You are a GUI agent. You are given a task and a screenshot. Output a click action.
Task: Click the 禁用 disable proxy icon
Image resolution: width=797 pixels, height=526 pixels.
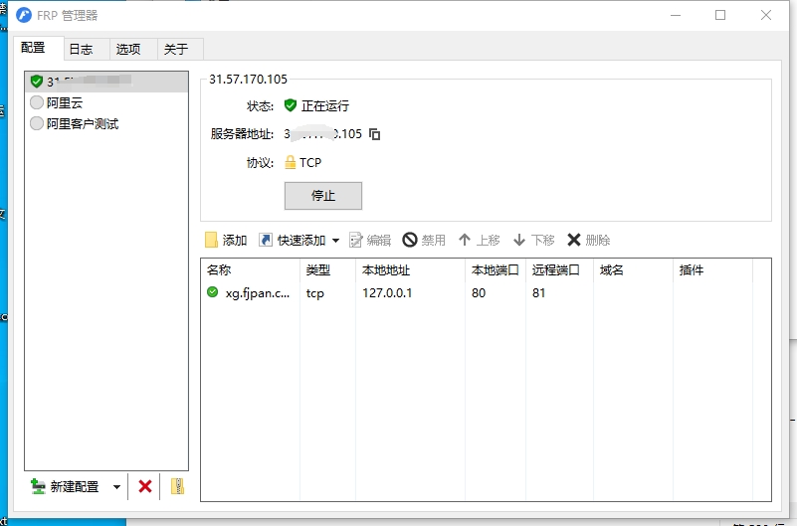[410, 240]
